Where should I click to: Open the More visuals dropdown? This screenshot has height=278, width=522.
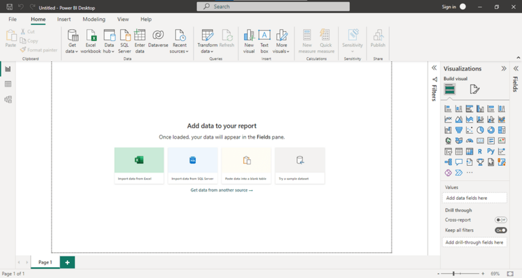(x=281, y=41)
